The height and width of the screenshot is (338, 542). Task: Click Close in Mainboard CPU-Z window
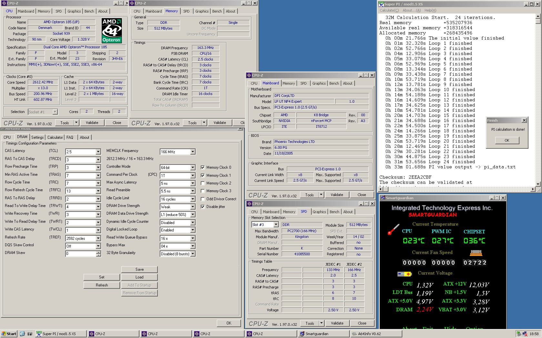(362, 195)
